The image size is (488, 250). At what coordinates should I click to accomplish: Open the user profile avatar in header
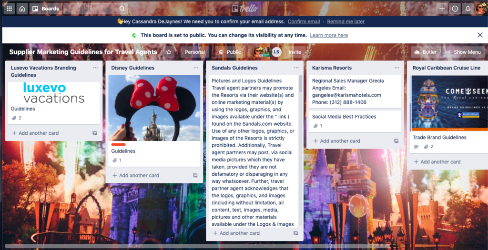480,9
